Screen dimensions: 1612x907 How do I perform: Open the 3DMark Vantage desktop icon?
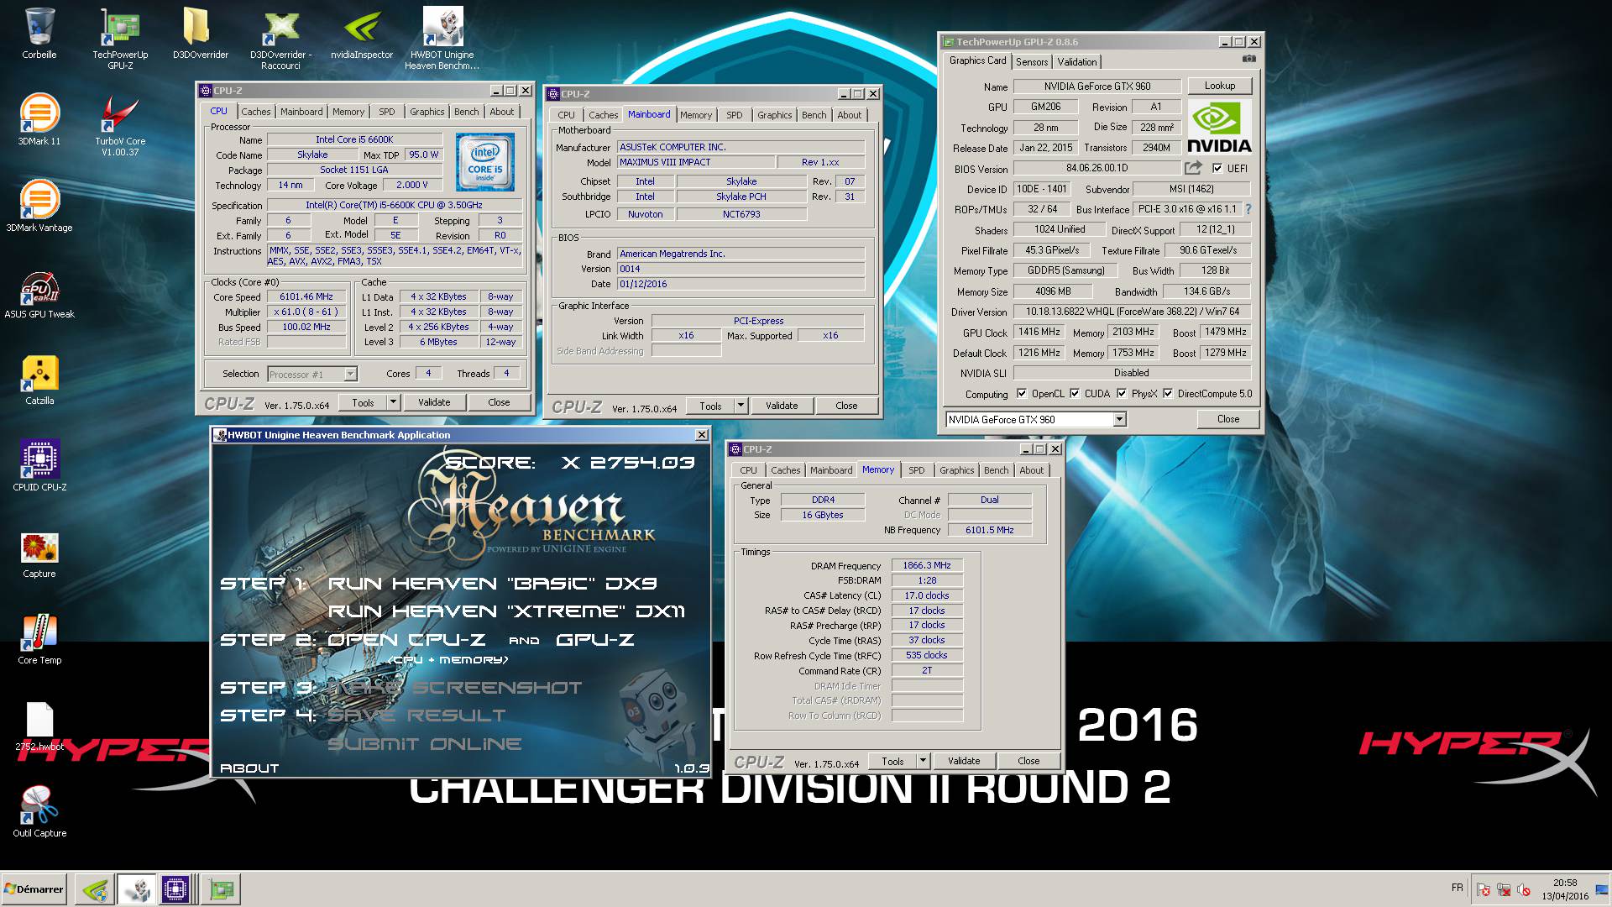[39, 207]
